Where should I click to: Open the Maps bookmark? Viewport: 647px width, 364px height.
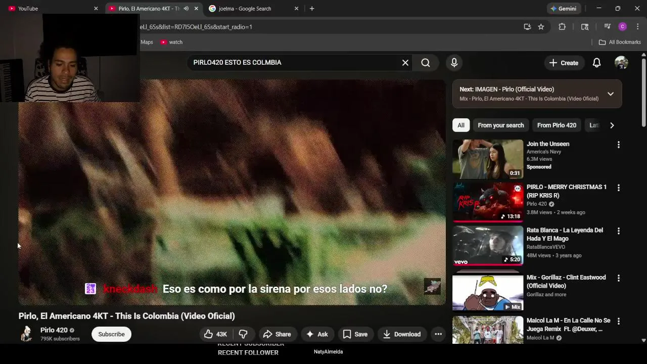click(x=147, y=42)
